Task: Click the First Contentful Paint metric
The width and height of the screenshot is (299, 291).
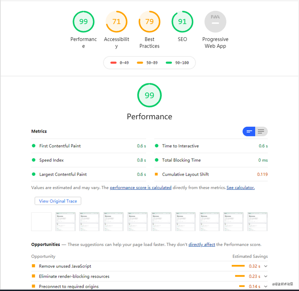Action: pyautogui.click(x=89, y=146)
